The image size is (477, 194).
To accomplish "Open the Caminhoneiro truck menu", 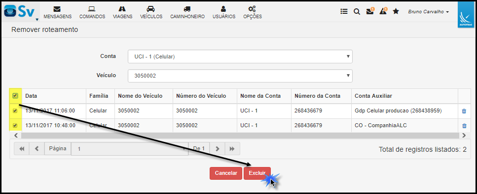I will [187, 12].
